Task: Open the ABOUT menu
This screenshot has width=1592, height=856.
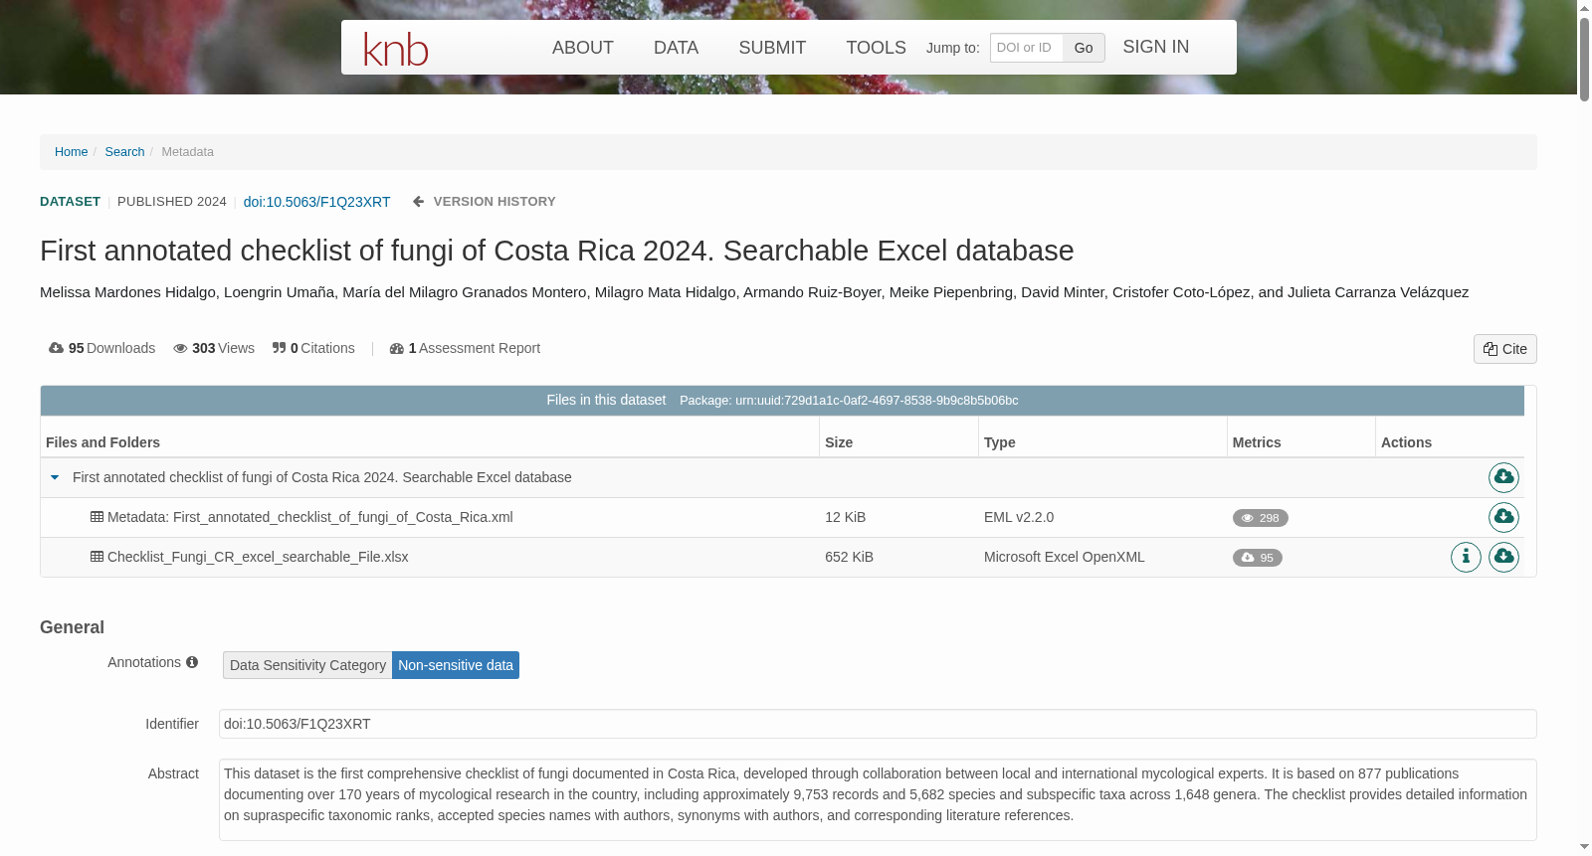Action: (x=583, y=48)
